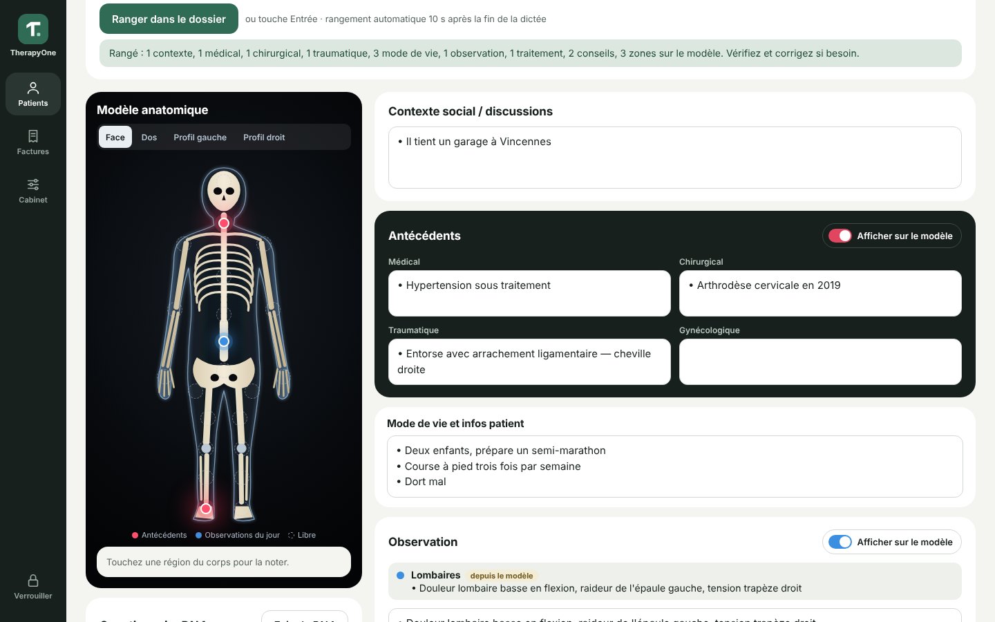The height and width of the screenshot is (622, 995).
Task: Click the Rangé summary status banner
Action: [x=531, y=53]
